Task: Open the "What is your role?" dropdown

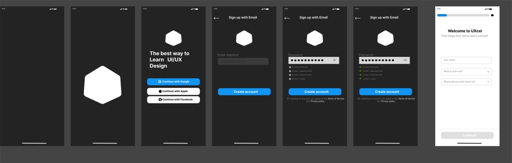Action: coord(466,71)
